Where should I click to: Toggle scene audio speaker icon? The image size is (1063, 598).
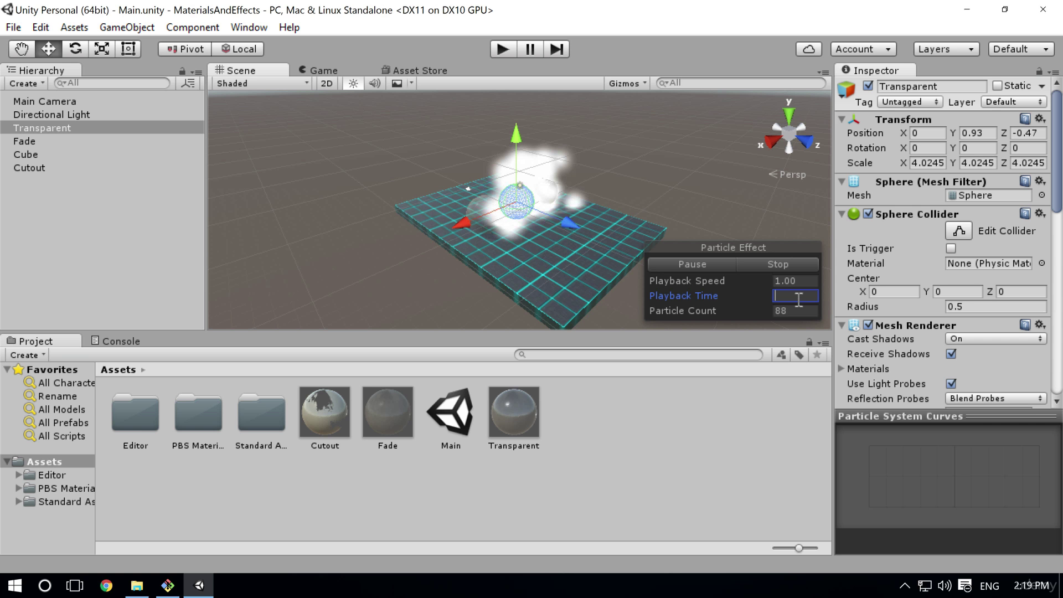click(375, 83)
